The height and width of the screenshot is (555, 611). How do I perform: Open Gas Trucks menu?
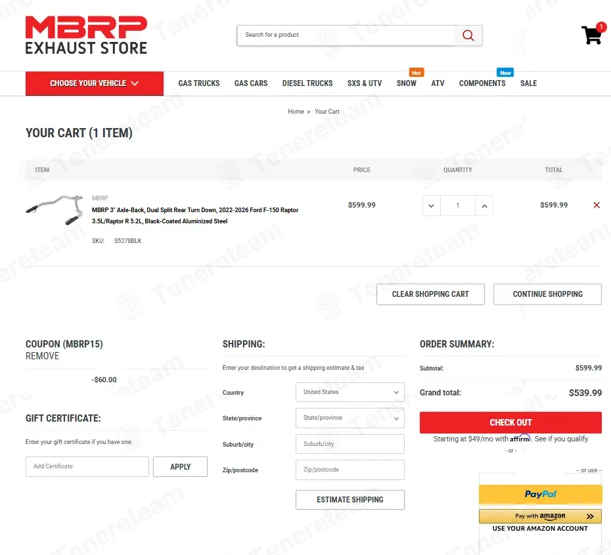[x=198, y=83]
